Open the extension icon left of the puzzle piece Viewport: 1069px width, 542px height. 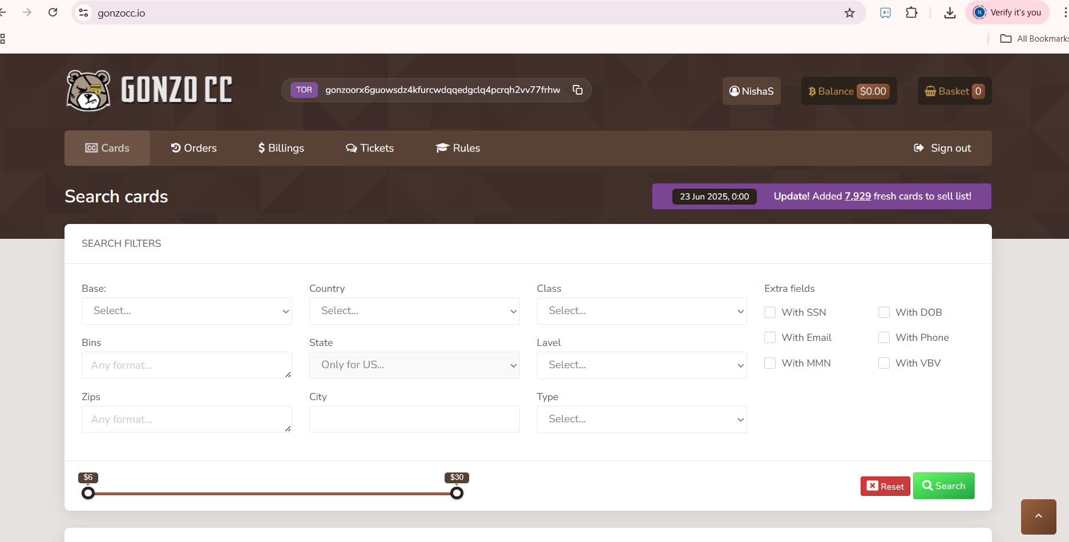(x=885, y=13)
